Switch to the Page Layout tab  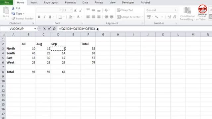click(51, 2)
